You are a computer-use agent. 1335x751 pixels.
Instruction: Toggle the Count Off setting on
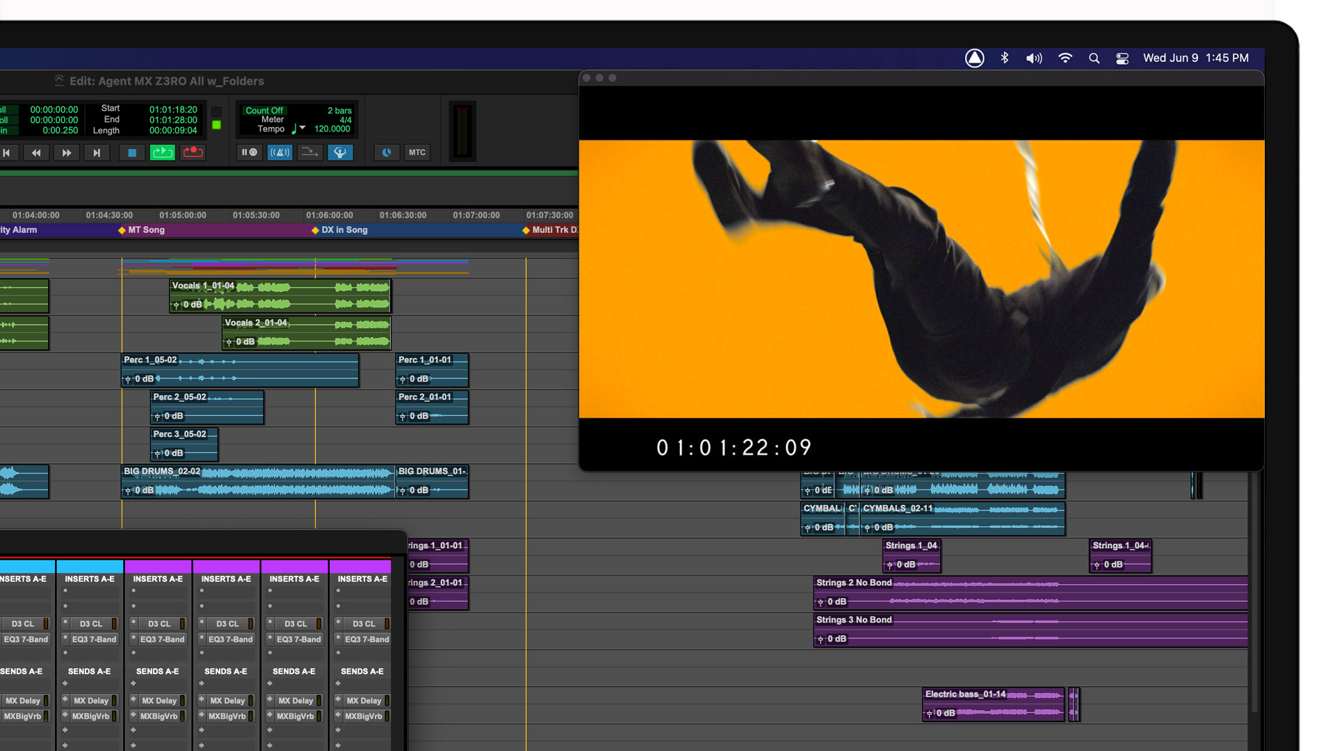pos(264,110)
